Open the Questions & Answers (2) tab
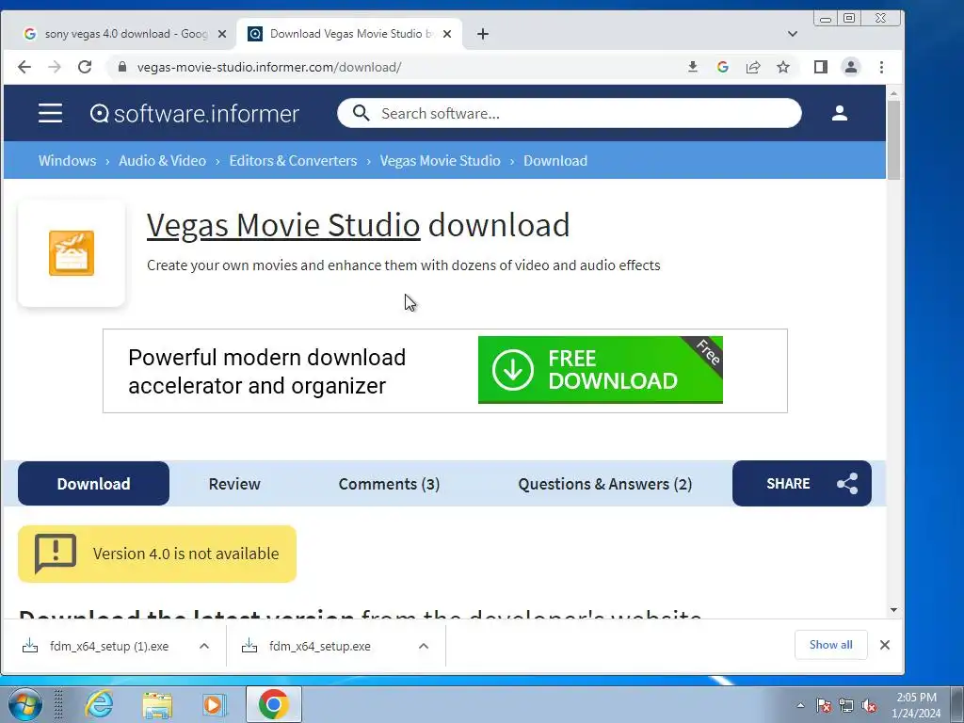 tap(605, 483)
